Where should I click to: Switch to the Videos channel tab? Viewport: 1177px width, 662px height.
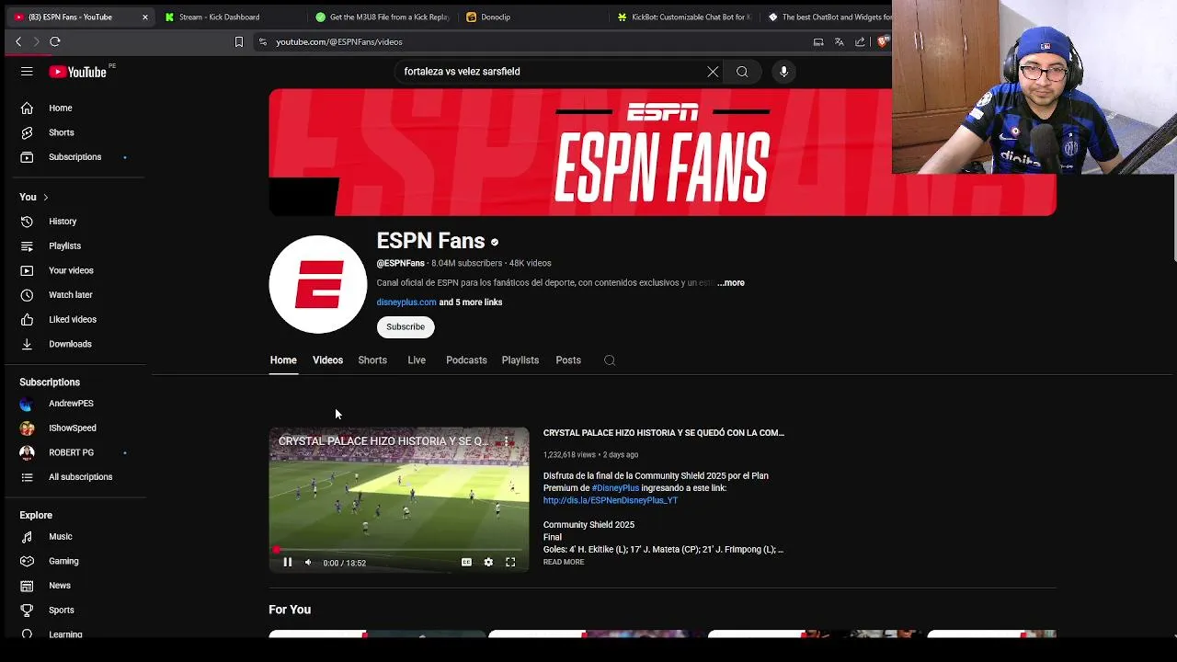(327, 360)
